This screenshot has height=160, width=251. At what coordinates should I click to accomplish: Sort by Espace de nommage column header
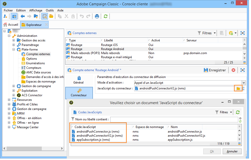(149, 127)
